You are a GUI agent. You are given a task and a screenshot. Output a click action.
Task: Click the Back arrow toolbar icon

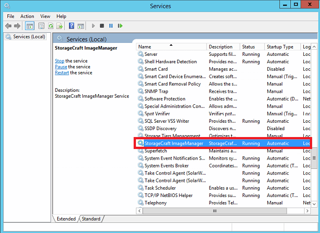coord(8,26)
